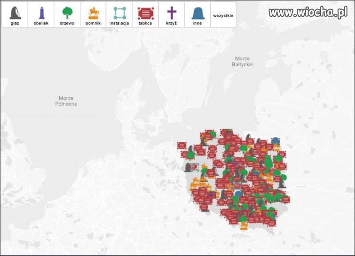Open gray boulder marker on Poland's southeastern edge
Viewport: 355px width, 256px height.
pyautogui.click(x=282, y=184)
